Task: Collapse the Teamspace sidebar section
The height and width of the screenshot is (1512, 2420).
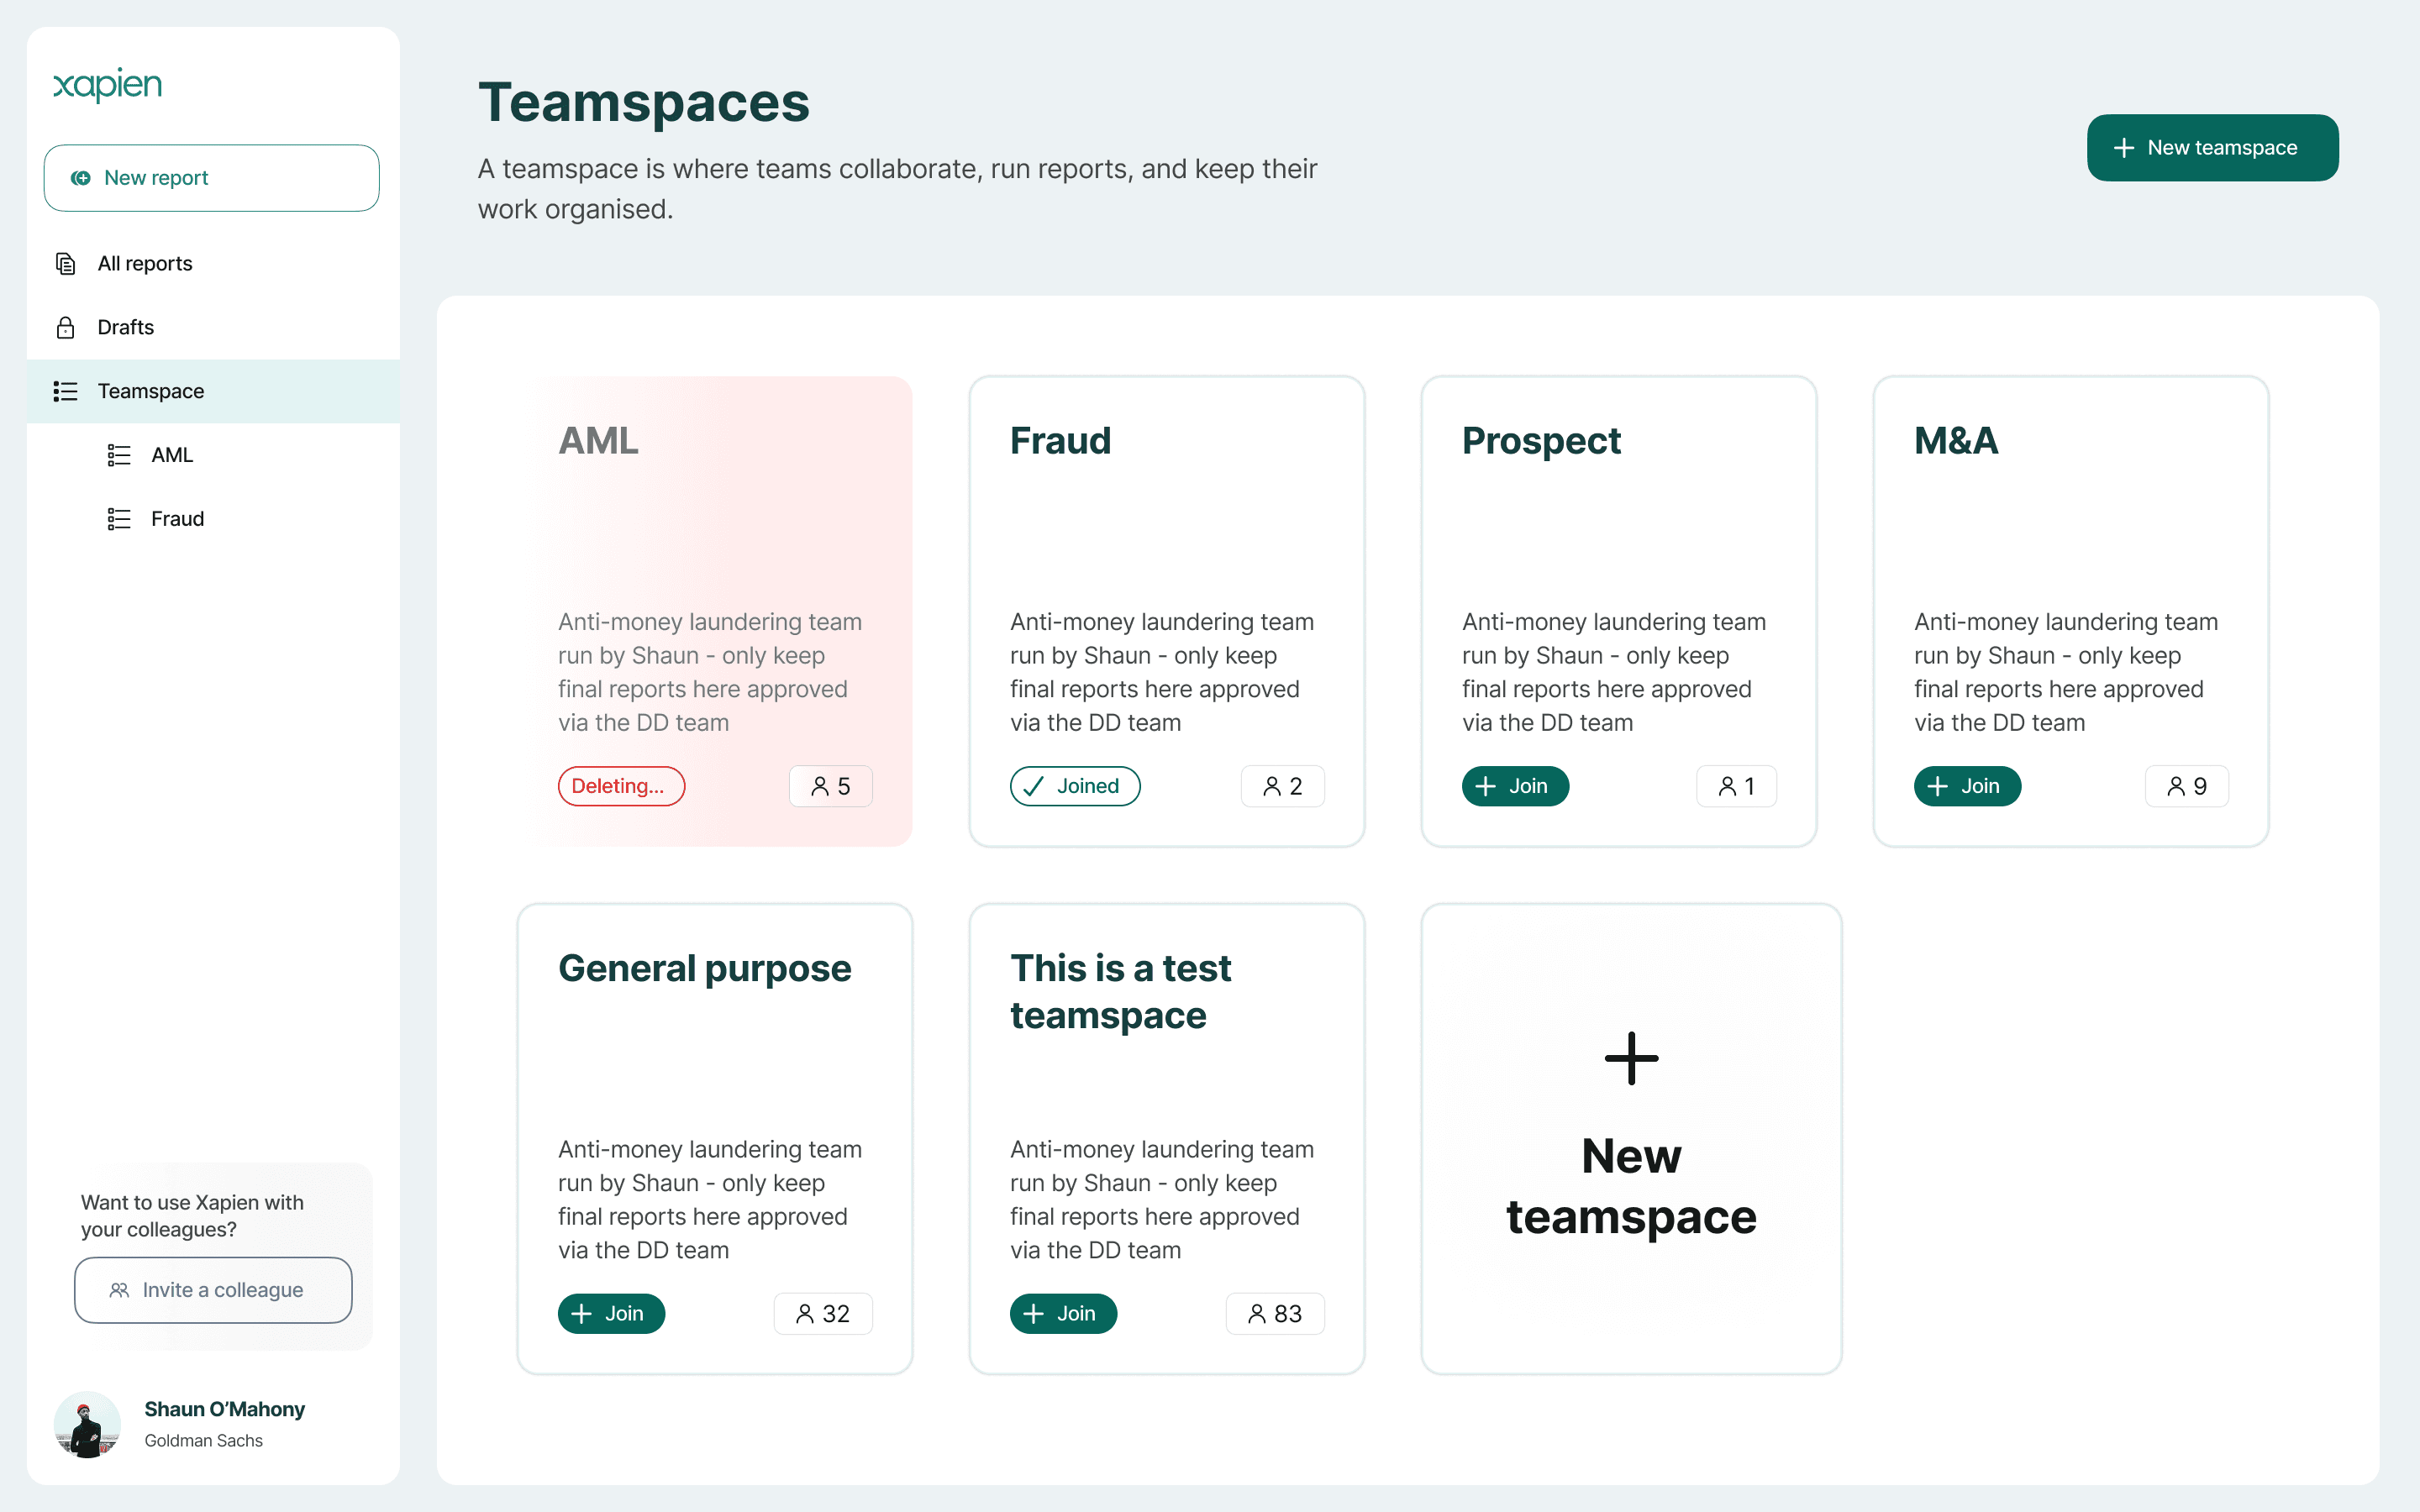Action: tap(151, 391)
